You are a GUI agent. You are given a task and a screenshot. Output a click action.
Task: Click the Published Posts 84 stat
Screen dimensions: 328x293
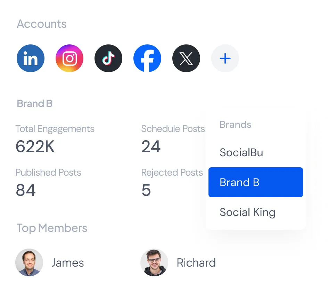(x=26, y=190)
